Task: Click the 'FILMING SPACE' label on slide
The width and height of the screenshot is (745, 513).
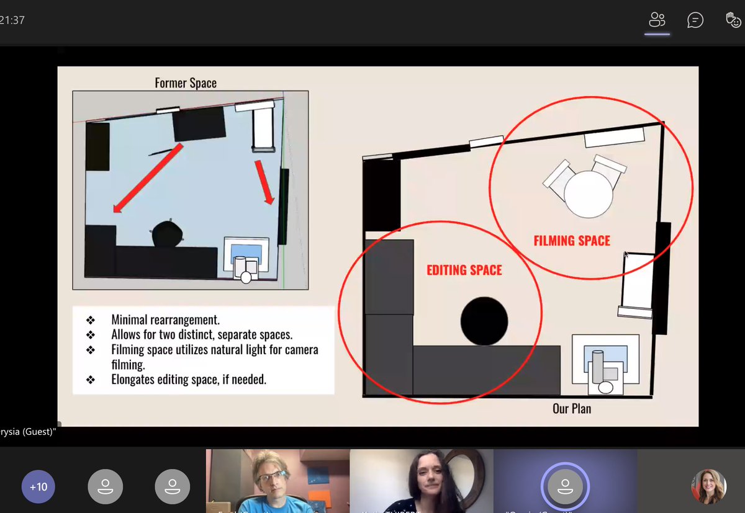Action: click(572, 240)
